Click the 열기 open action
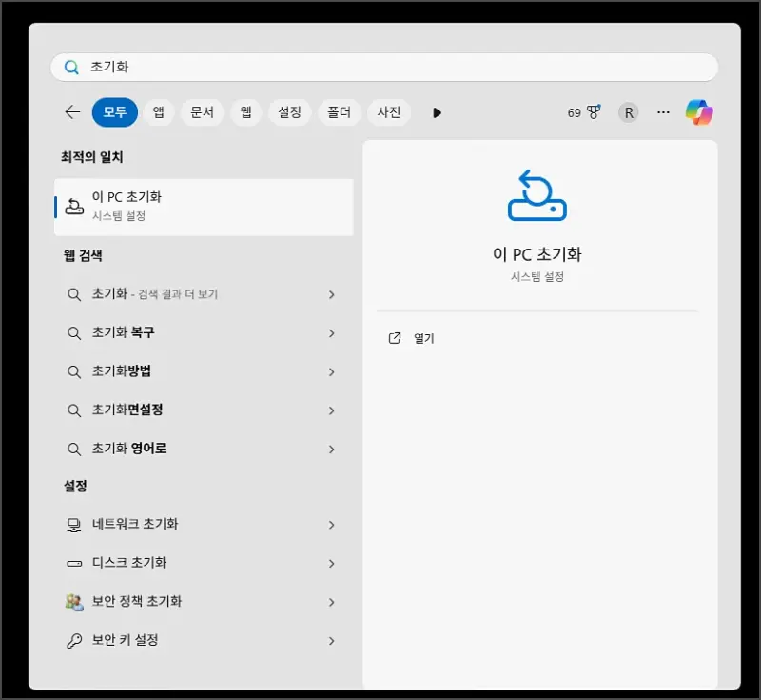This screenshot has width=761, height=700. [x=423, y=339]
